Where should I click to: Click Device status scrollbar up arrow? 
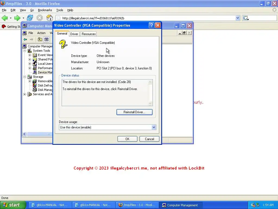150,82
